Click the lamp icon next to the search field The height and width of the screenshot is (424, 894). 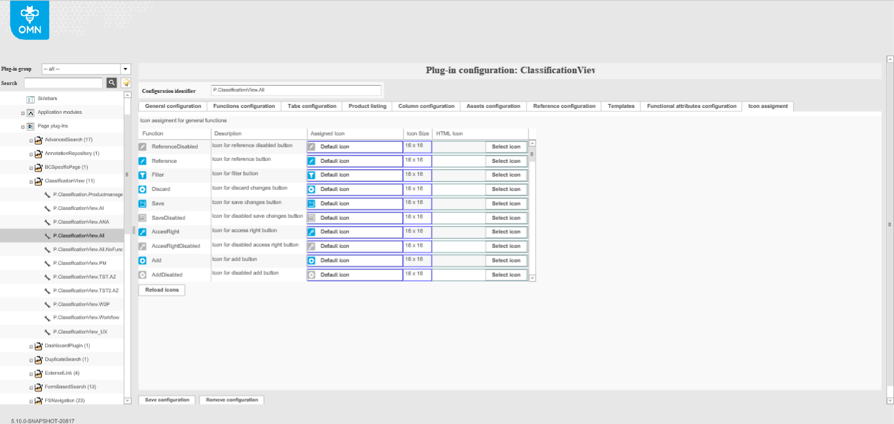coord(124,82)
